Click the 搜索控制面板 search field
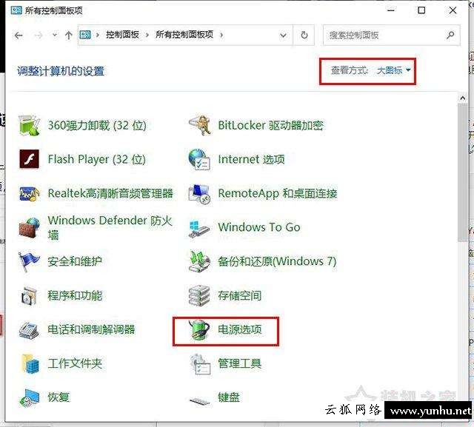Screen dimensions: 474x427 click(x=392, y=36)
